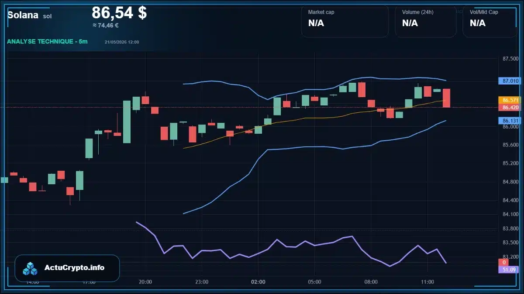Click the blue 86.131 lower band tag
This screenshot has height=294, width=524.
click(510, 121)
